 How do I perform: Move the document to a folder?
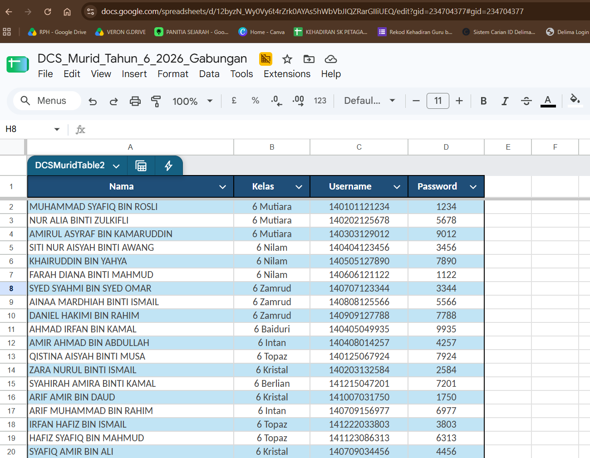click(309, 59)
